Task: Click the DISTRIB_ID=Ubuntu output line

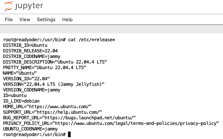Action: pos(25,45)
